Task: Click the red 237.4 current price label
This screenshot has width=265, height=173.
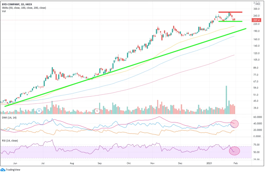Action: pos(257,20)
